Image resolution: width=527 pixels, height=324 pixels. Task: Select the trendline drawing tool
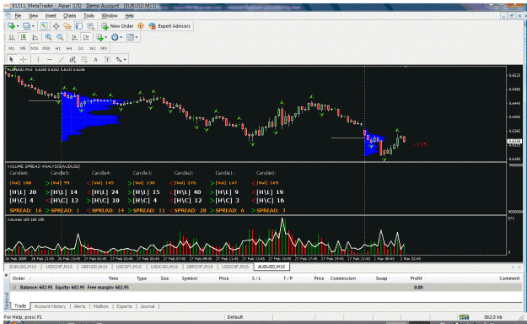tap(62, 60)
